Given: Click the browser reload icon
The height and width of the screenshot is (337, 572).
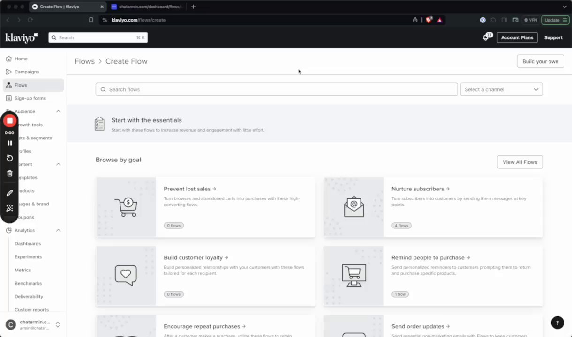Looking at the screenshot, I should click(30, 20).
